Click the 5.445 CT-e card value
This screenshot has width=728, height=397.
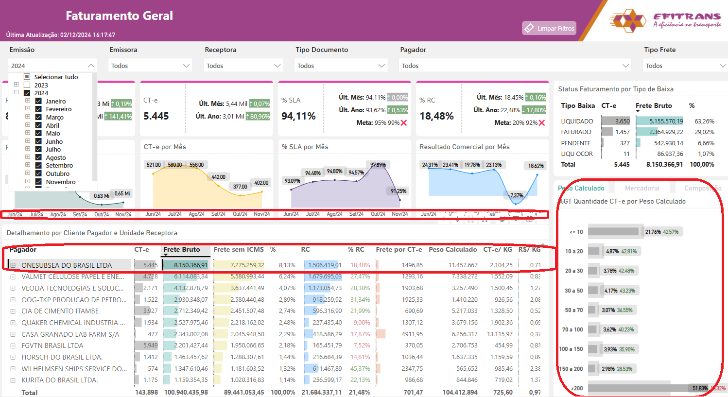[156, 116]
